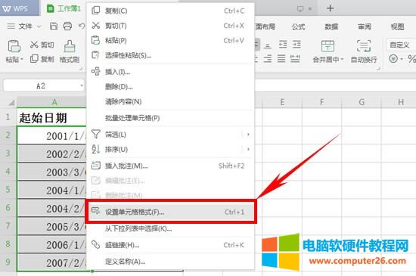Switch to the 工作簿1 document tab
416x276 pixels.
(64, 8)
